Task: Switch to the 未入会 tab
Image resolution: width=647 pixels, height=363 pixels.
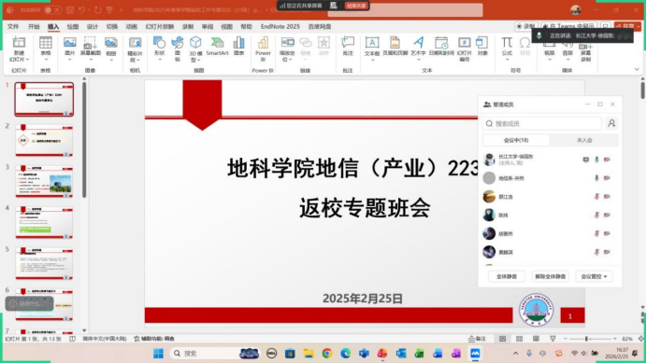Action: 583,140
